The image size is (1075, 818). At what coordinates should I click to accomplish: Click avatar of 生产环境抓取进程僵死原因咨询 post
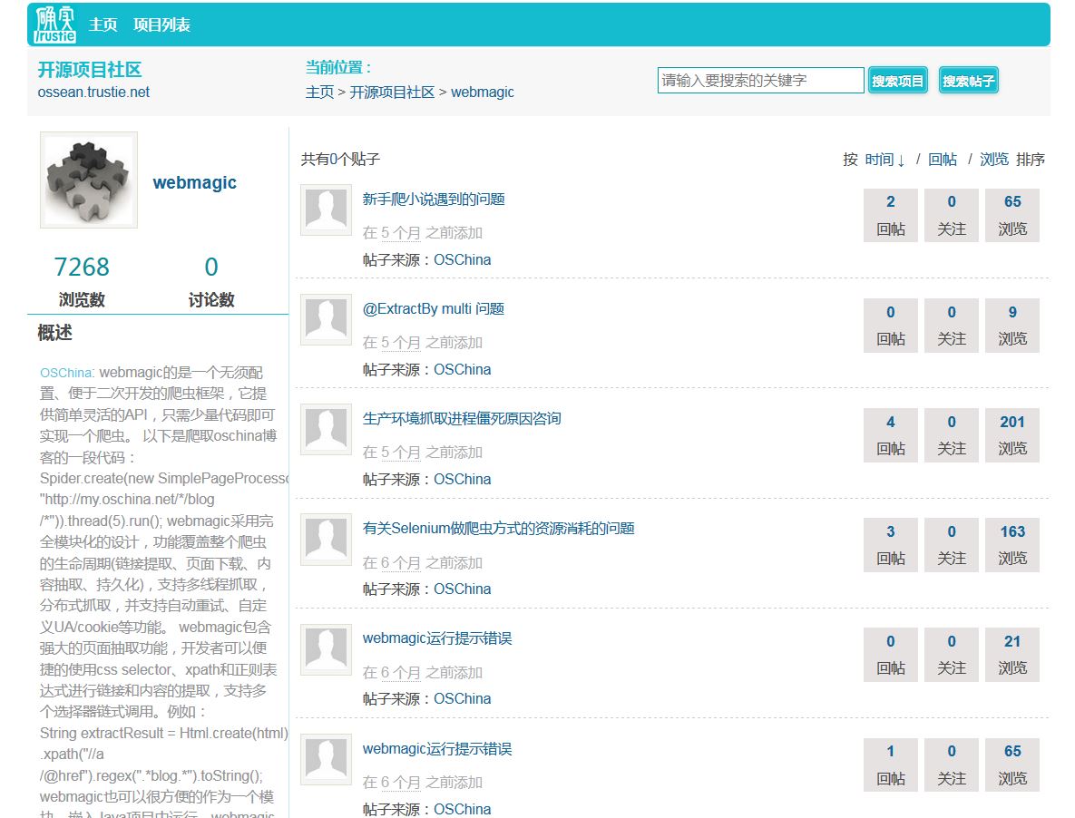coord(327,430)
